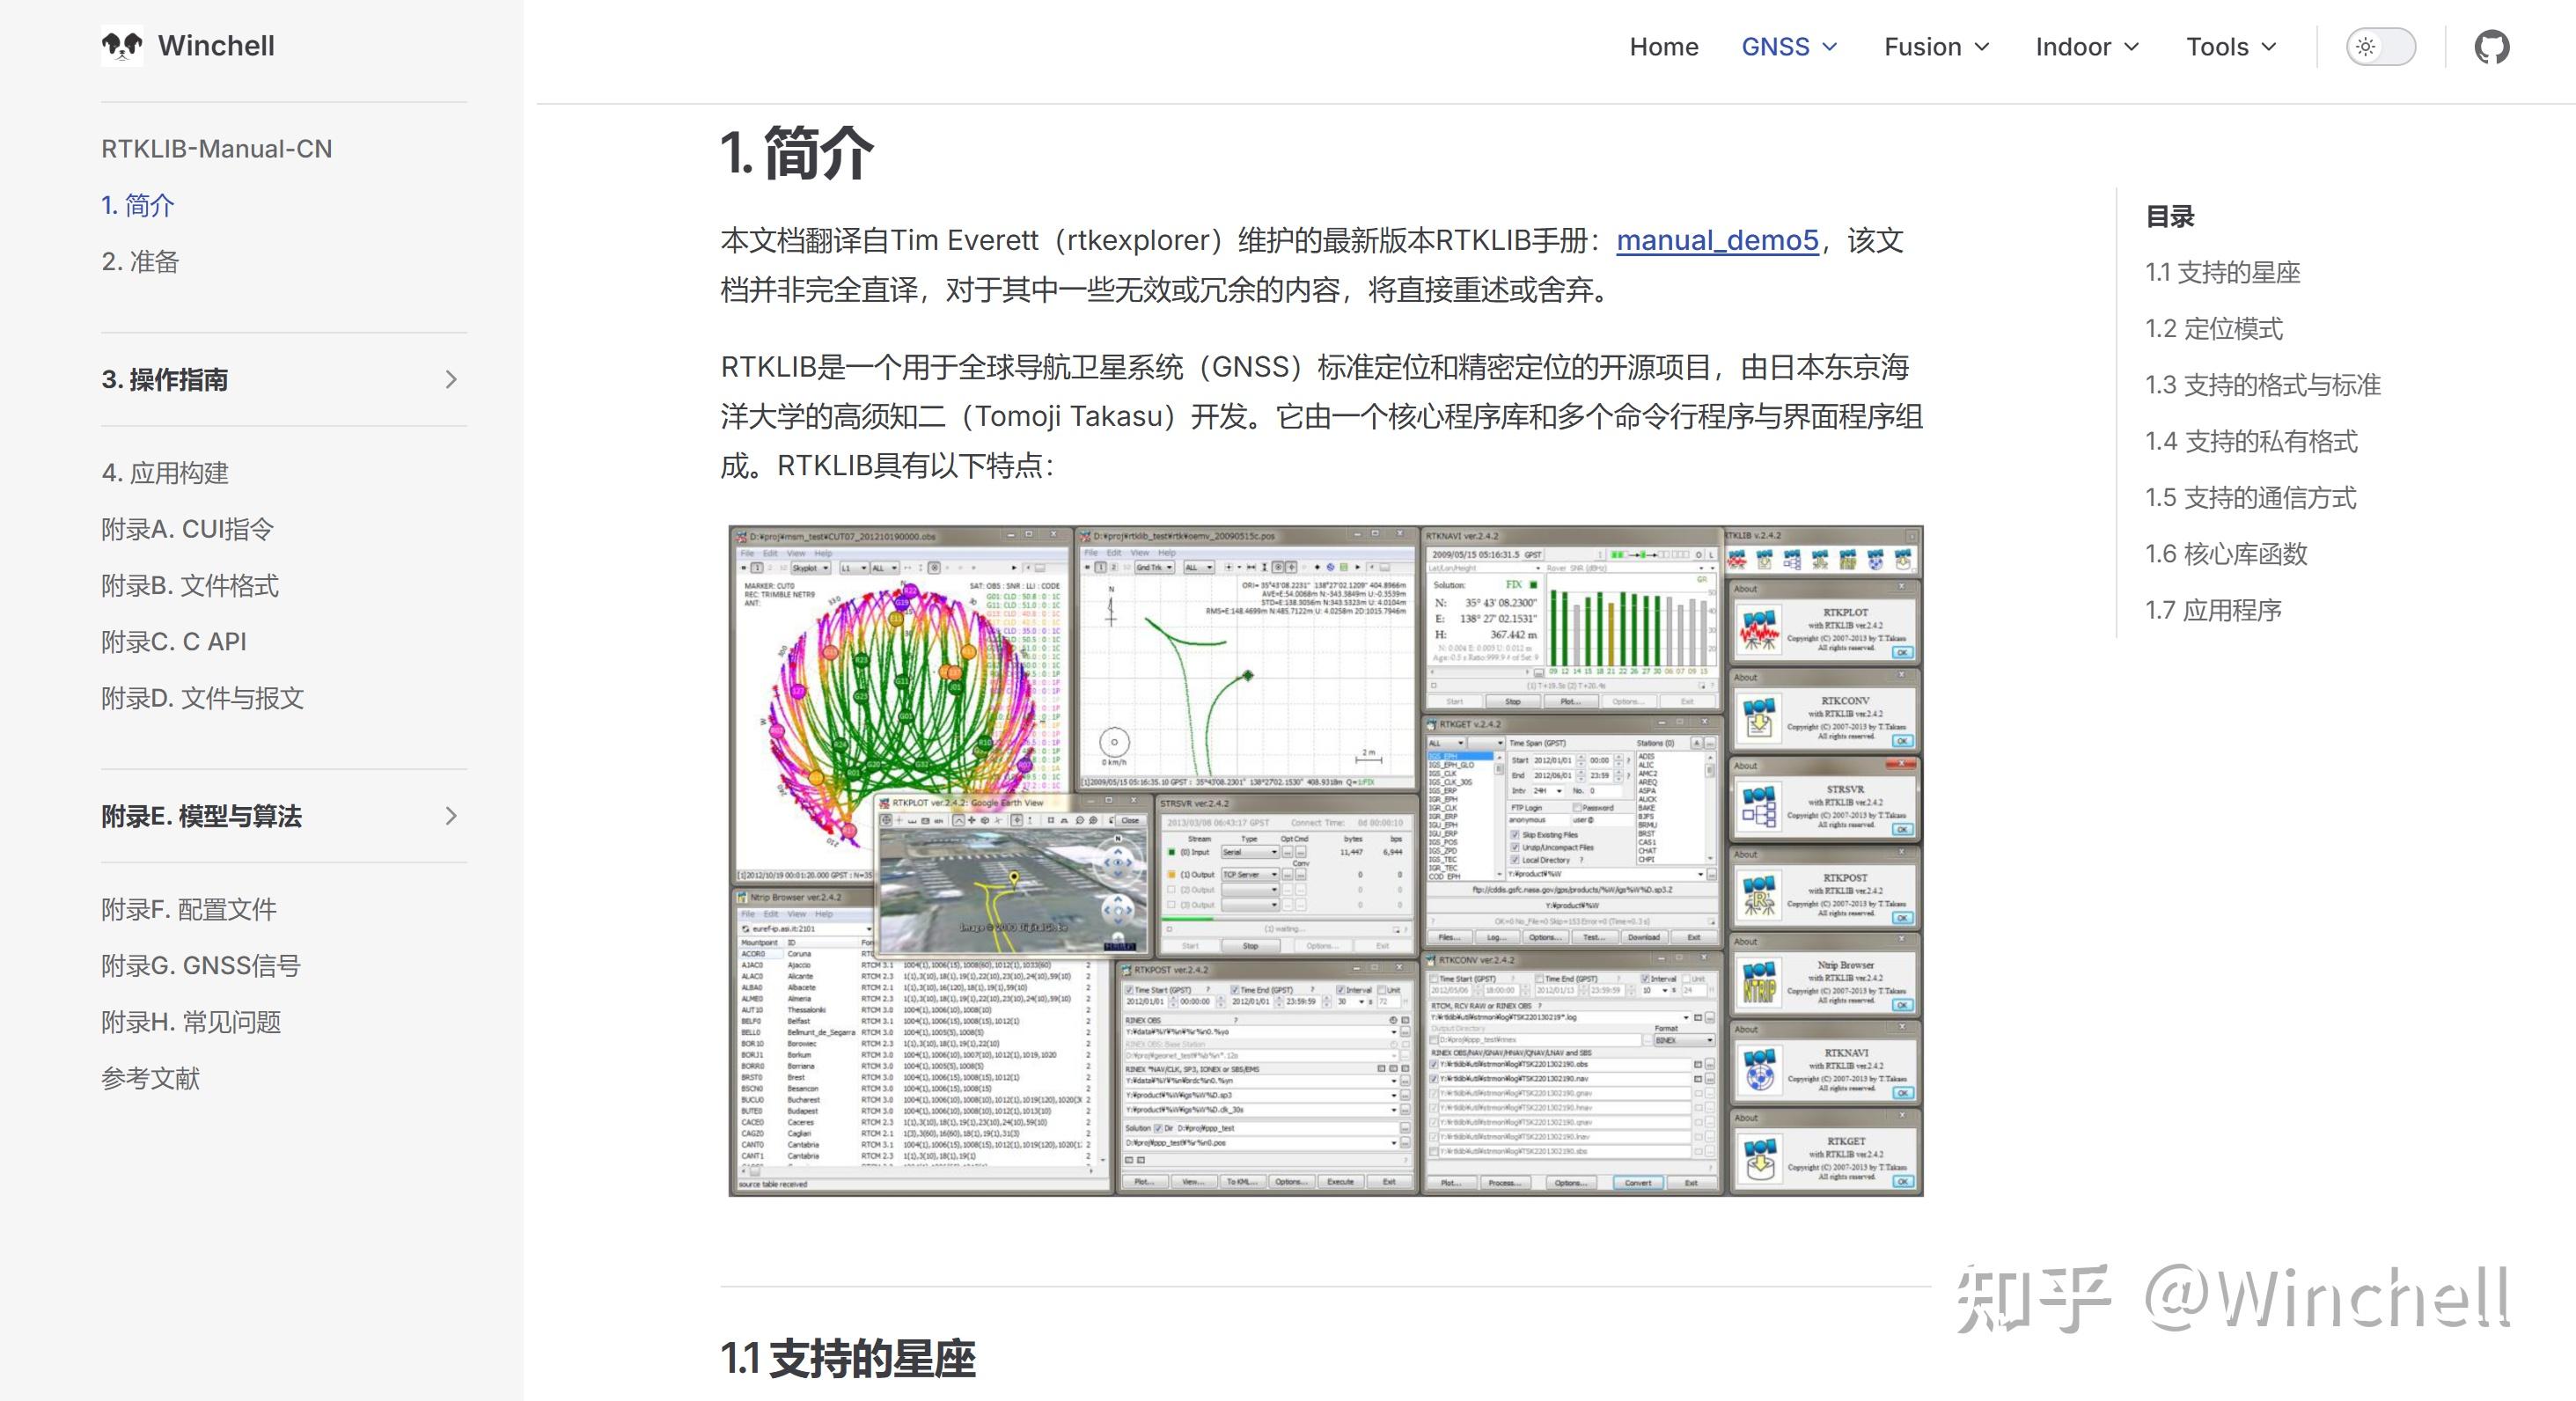The image size is (2576, 1401).
Task: Open sidebar item 附录H. 常见问题
Action: [x=191, y=1022]
